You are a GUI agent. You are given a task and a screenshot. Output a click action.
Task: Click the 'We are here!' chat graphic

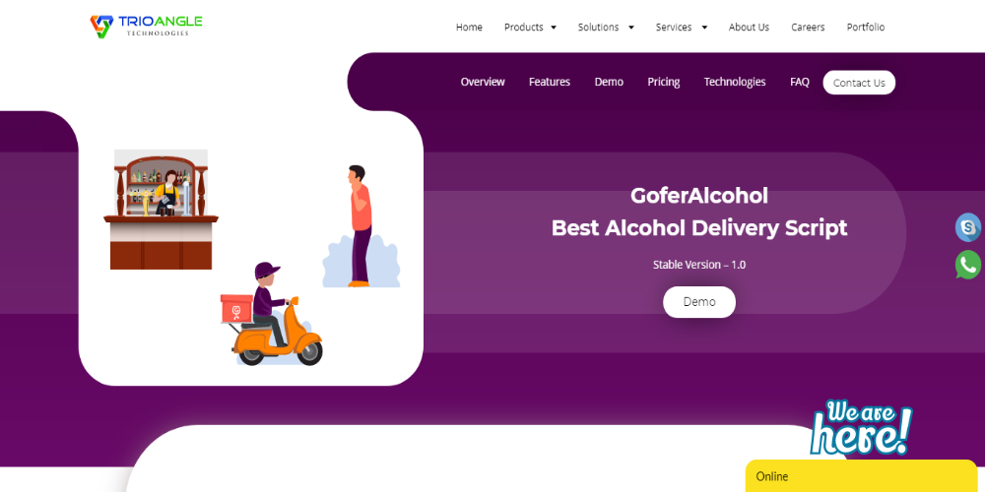(x=861, y=427)
